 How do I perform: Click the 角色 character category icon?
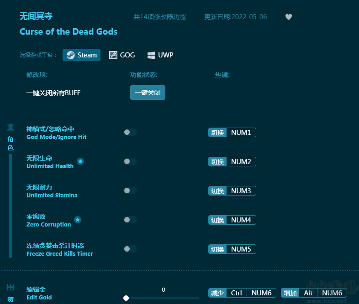[11, 127]
